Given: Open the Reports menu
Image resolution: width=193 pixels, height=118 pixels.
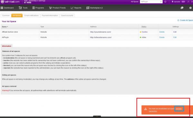Looking at the screenshot, I should [x=76, y=8].
